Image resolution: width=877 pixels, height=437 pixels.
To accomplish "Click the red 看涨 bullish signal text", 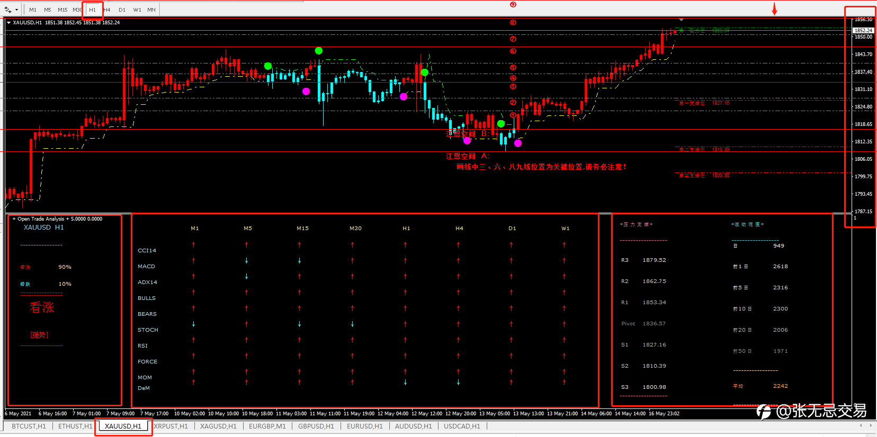I will [42, 307].
